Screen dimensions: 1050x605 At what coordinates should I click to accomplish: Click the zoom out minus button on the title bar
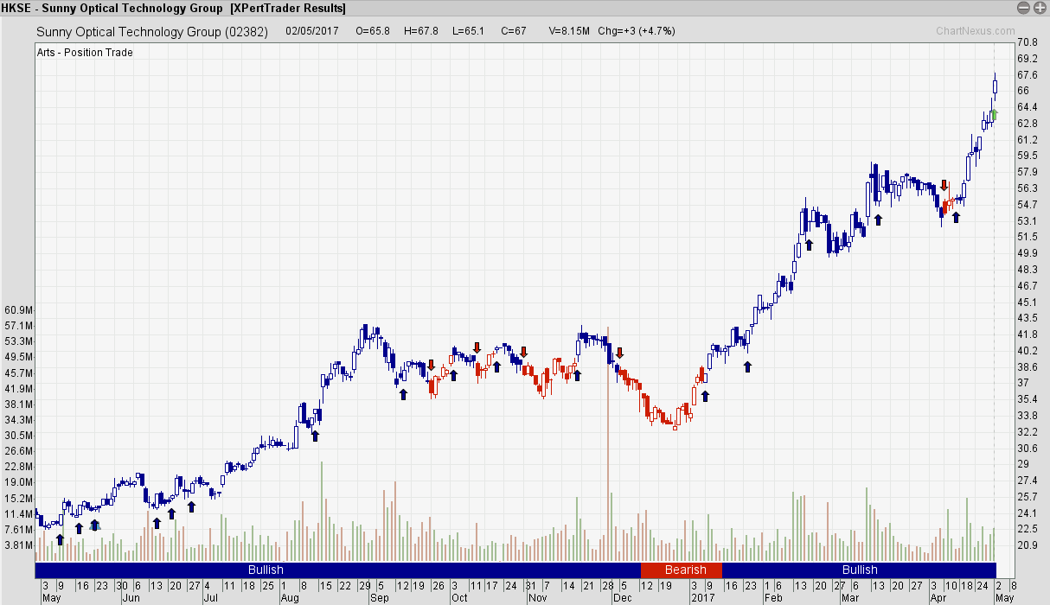click(1024, 8)
